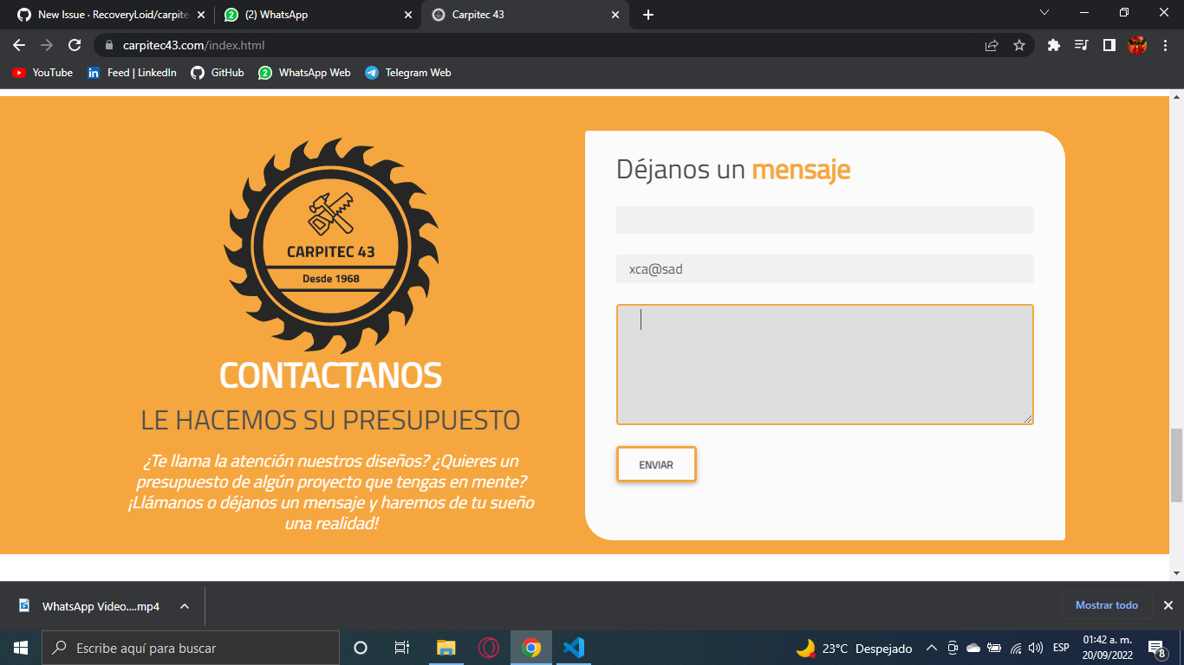Click the share page icon
1184x665 pixels.
(991, 44)
